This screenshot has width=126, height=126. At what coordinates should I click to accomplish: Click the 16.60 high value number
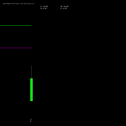coord(66,6)
